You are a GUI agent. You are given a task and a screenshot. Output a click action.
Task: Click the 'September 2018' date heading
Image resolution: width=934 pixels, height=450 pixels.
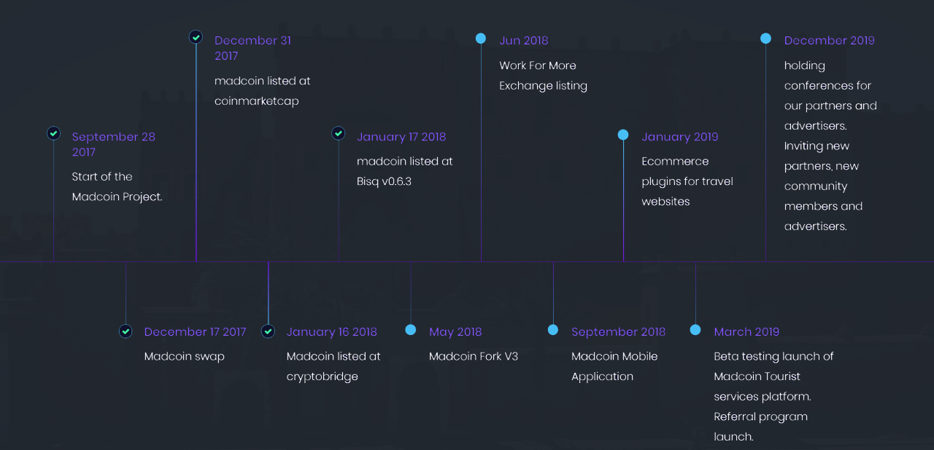tap(619, 332)
